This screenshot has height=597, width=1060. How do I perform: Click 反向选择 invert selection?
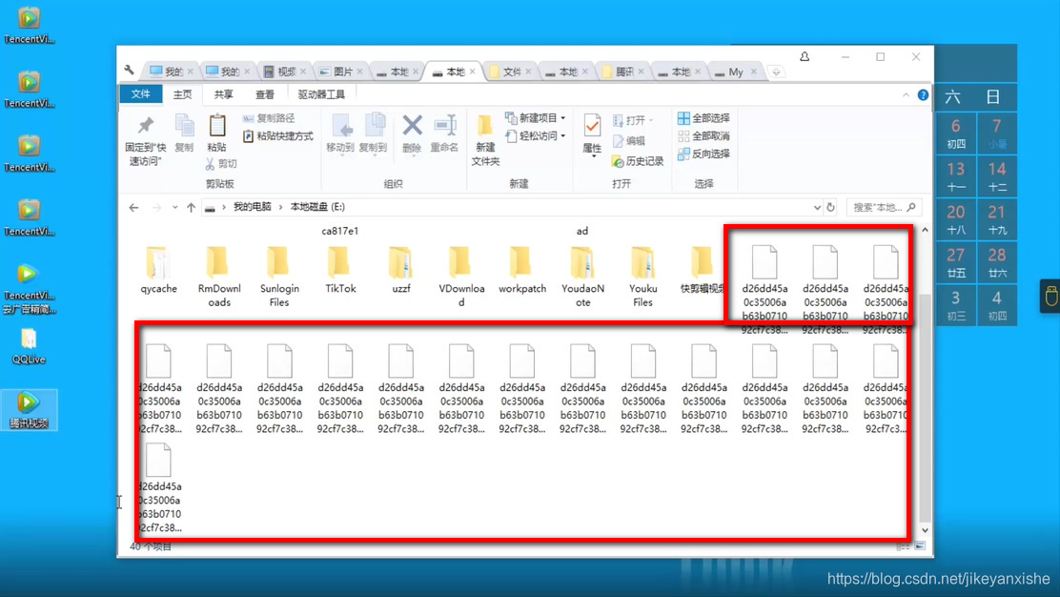point(703,154)
